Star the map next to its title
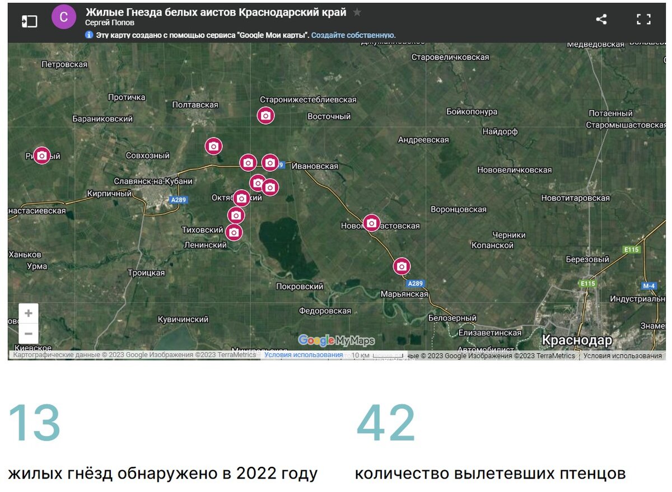Viewport: 672px width, 492px height. point(357,12)
